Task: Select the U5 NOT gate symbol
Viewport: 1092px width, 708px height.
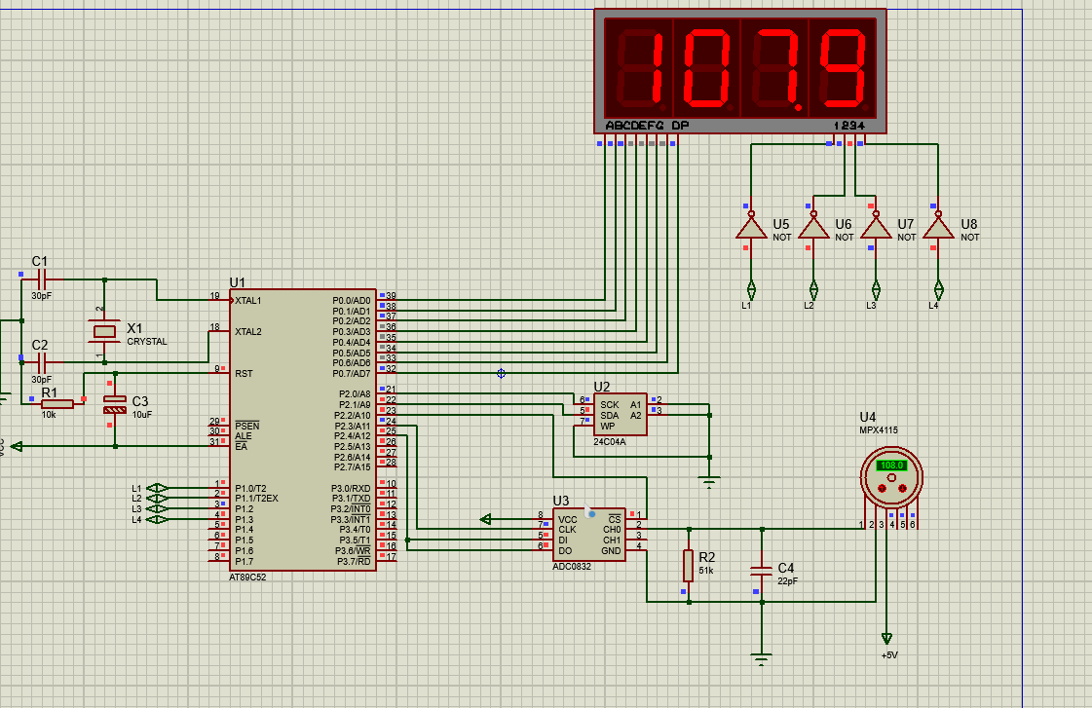Action: tap(751, 227)
